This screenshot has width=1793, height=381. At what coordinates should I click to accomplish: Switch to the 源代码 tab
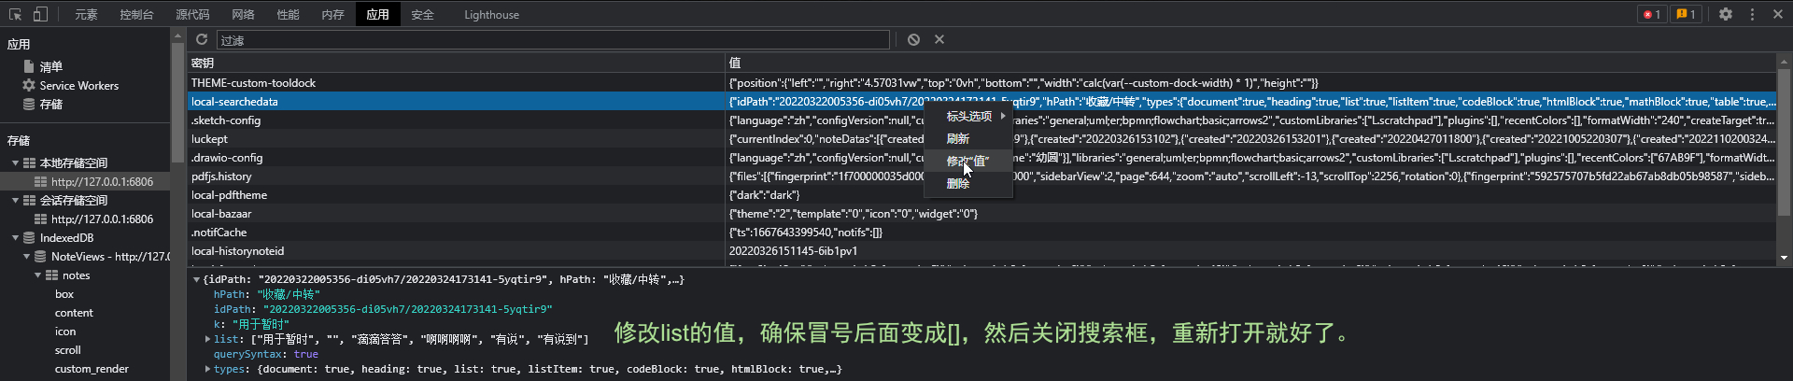click(x=192, y=14)
